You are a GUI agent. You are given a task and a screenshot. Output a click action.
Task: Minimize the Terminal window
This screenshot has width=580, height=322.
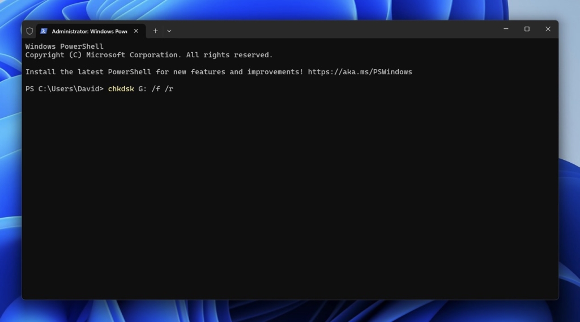click(x=506, y=29)
